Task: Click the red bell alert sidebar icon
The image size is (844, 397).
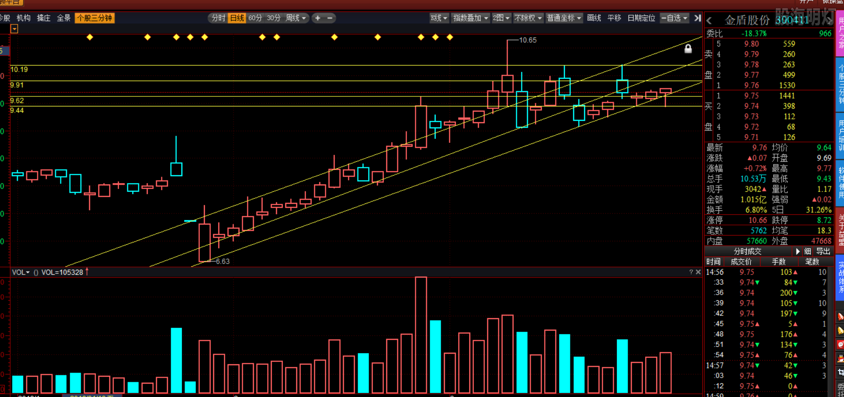Action: (x=840, y=316)
